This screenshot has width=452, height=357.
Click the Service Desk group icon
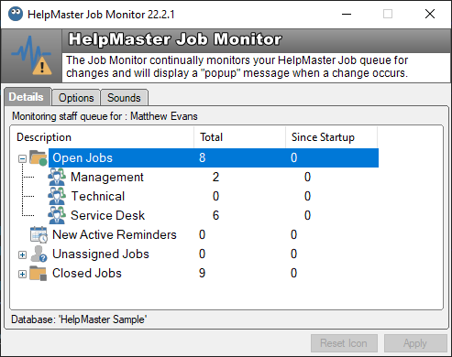57,215
